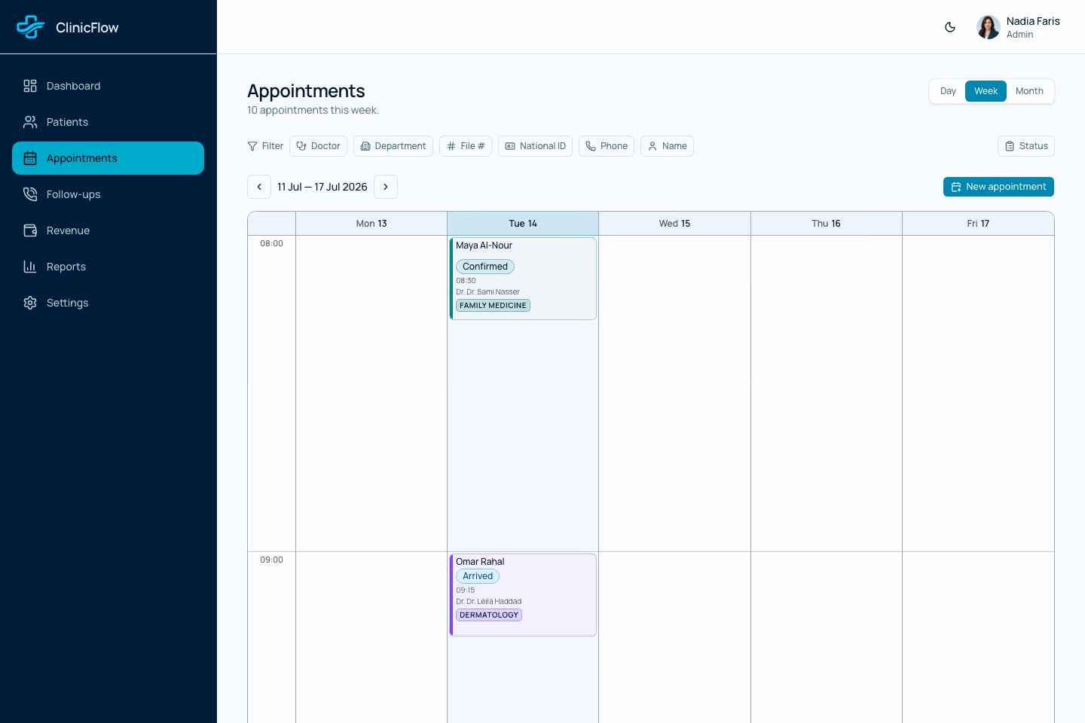The height and width of the screenshot is (723, 1085).
Task: Open Dashboard from the sidebar
Action: [108, 86]
